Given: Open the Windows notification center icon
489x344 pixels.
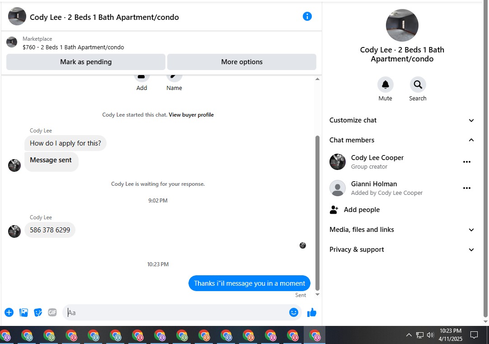Looking at the screenshot, I should pyautogui.click(x=474, y=335).
